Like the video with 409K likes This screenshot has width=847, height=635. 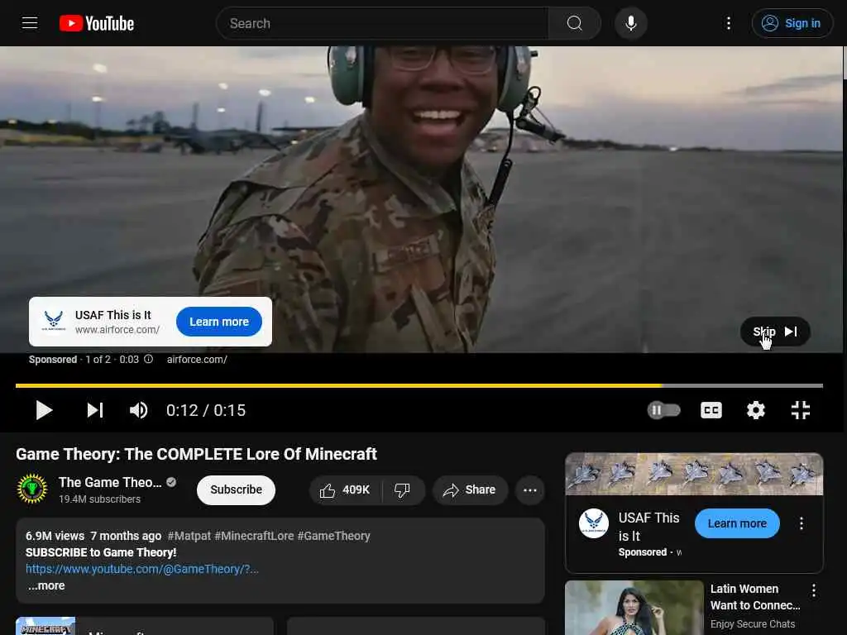coord(345,489)
